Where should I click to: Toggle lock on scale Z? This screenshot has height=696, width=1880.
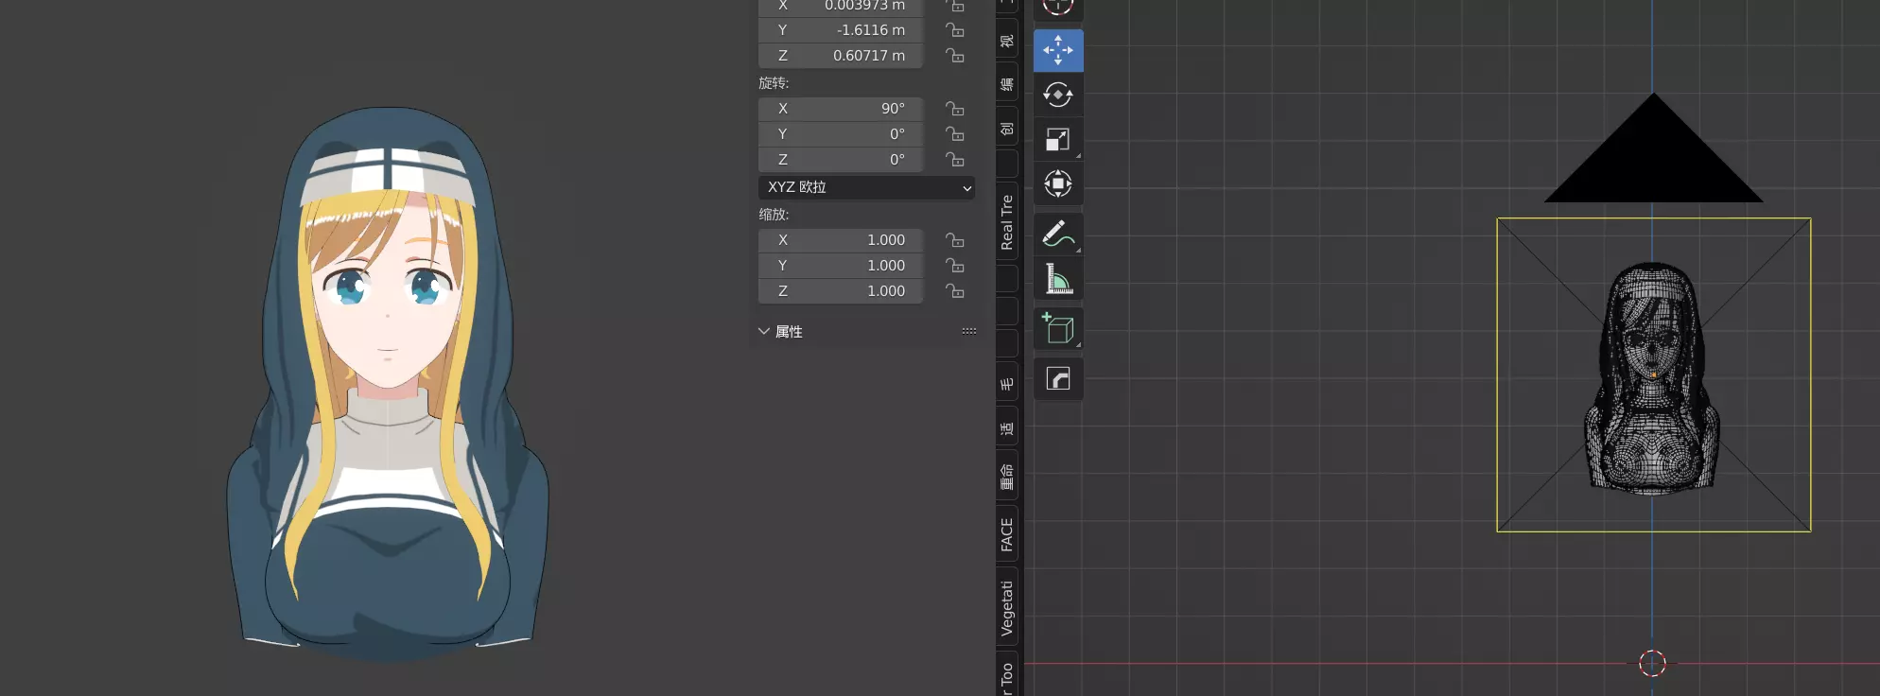point(955,291)
